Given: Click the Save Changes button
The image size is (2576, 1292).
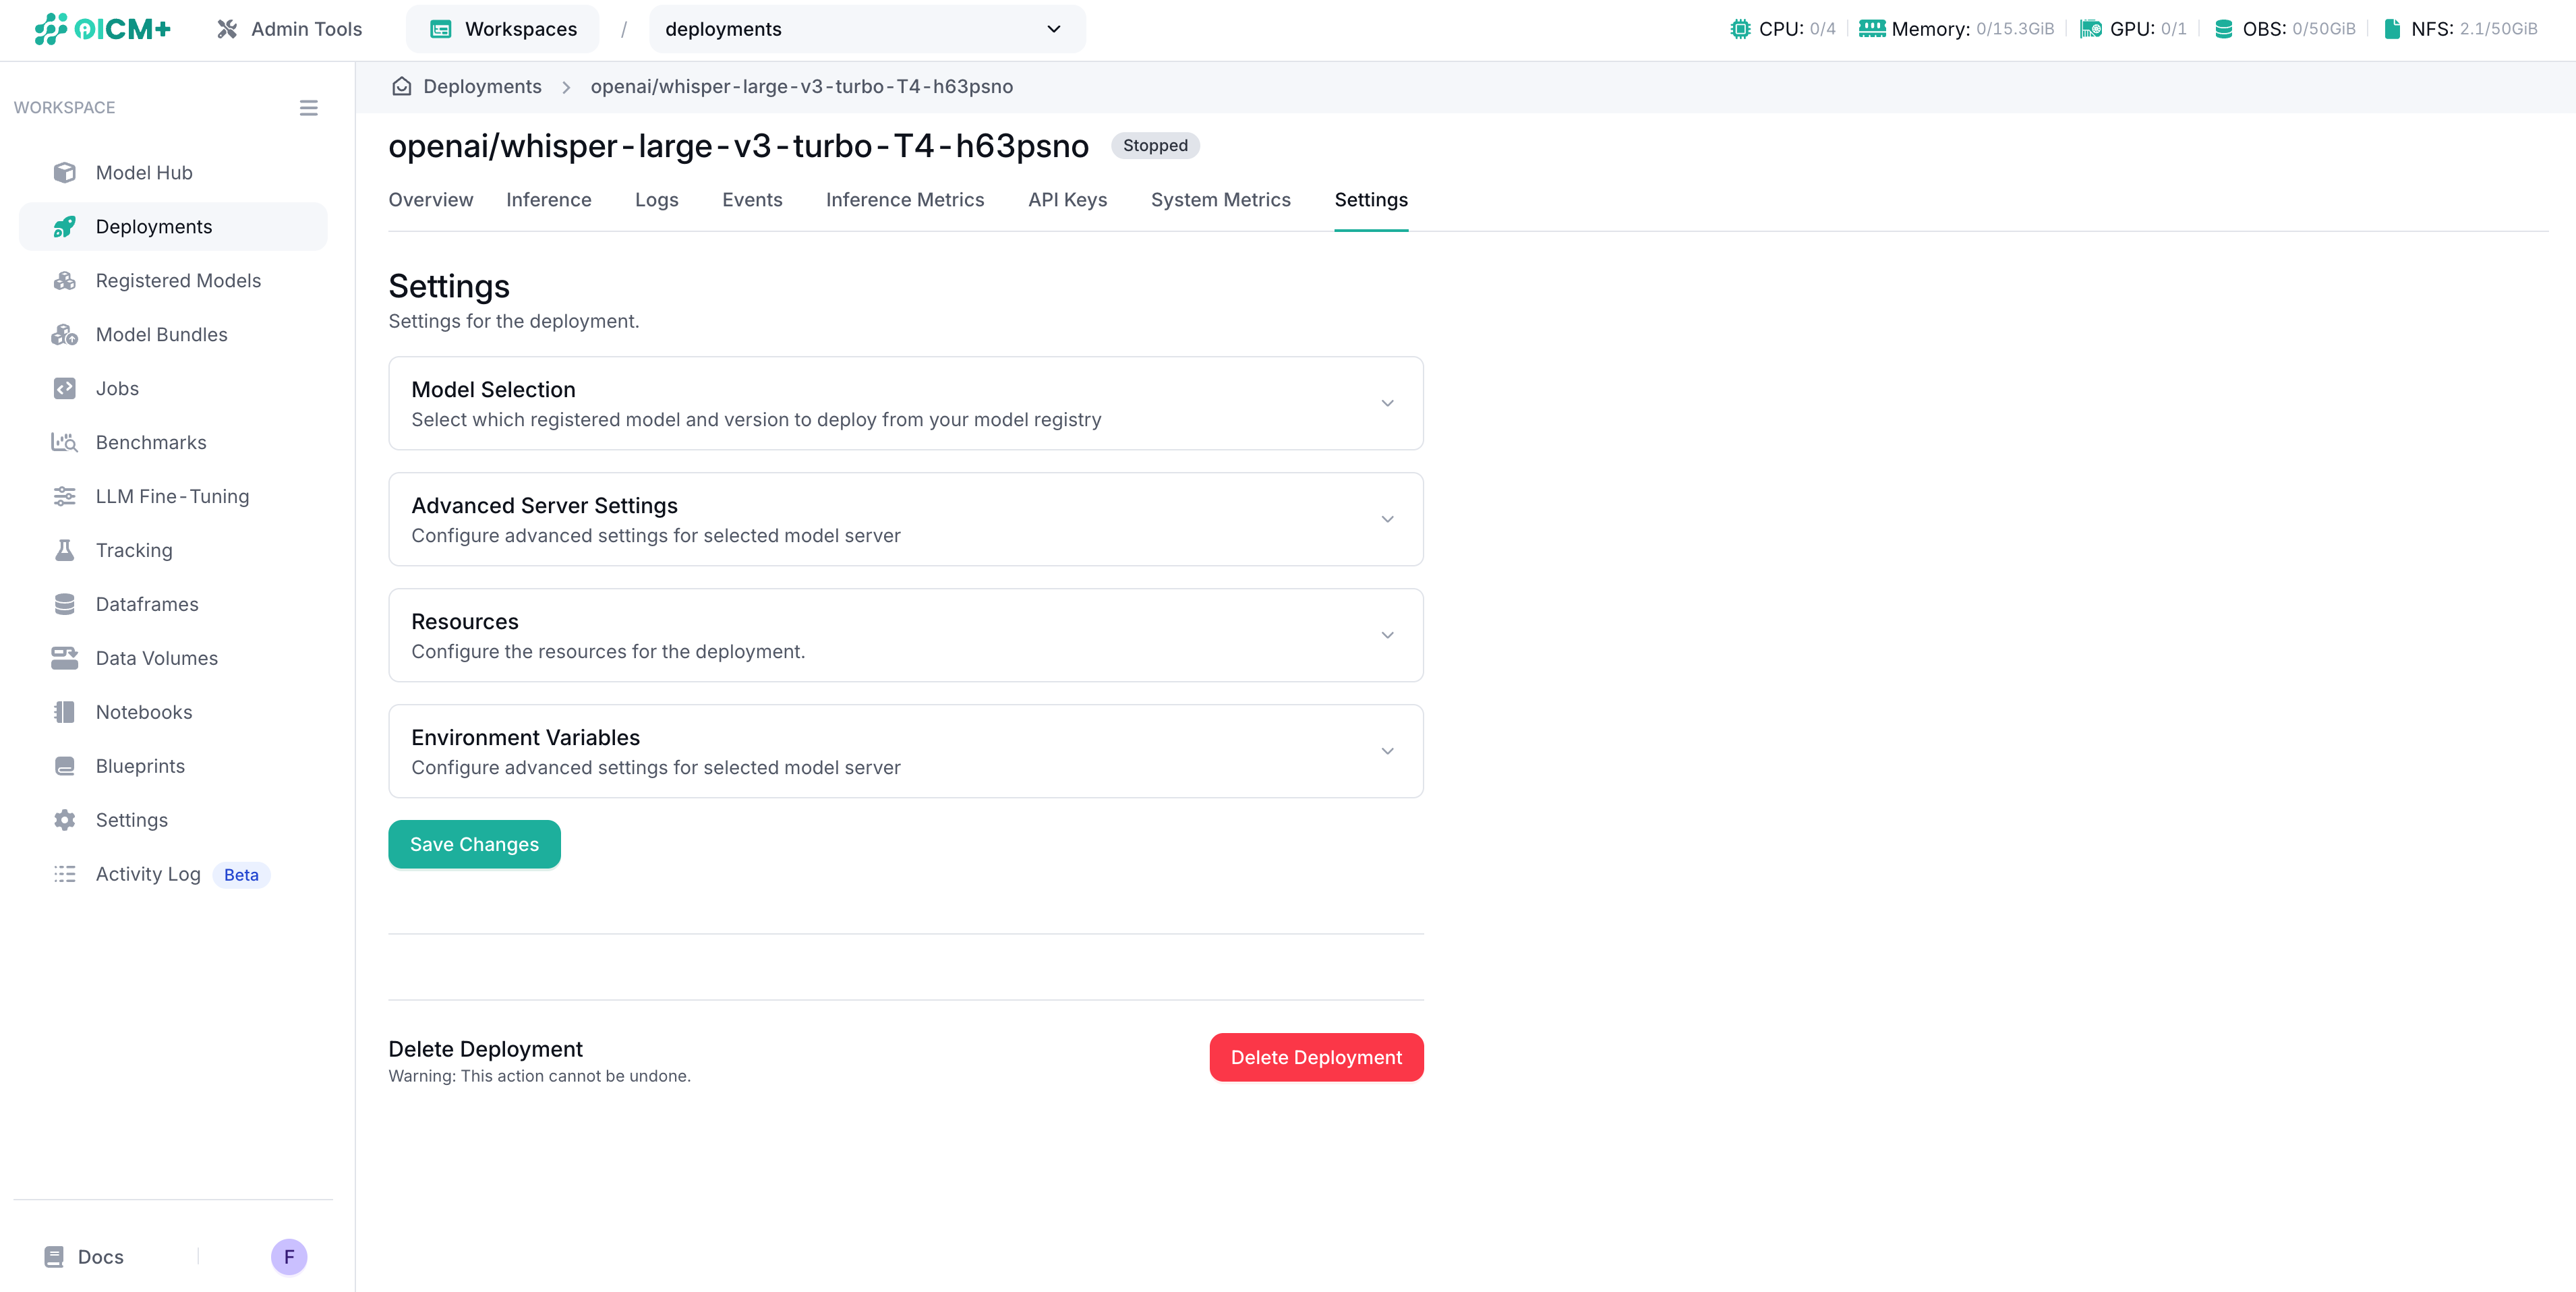Looking at the screenshot, I should pos(474,844).
